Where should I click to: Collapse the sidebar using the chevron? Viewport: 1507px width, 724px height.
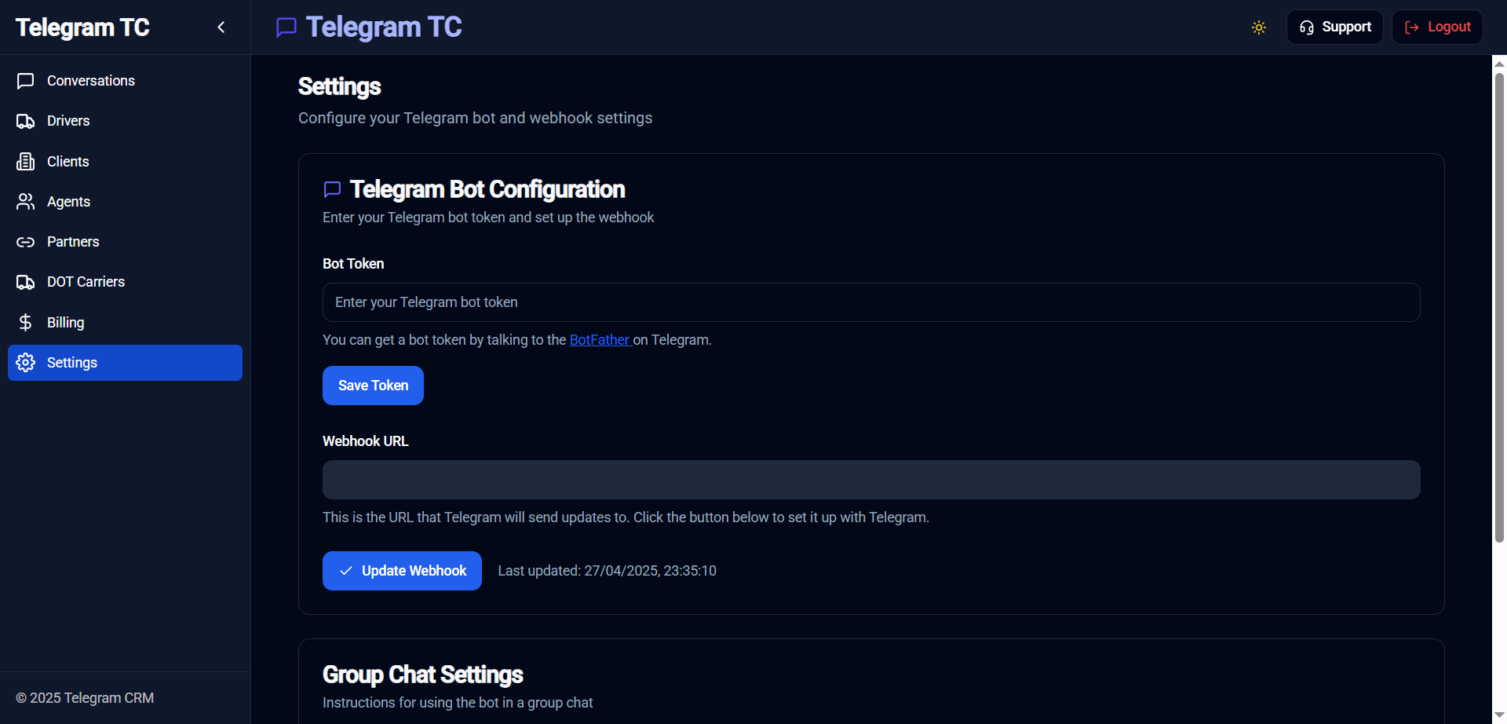pos(221,27)
